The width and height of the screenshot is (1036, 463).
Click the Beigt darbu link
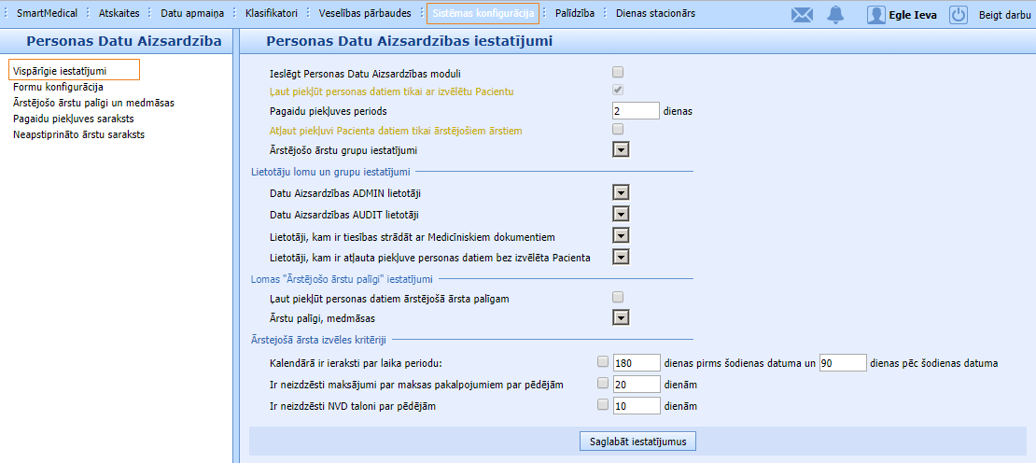coord(1004,14)
